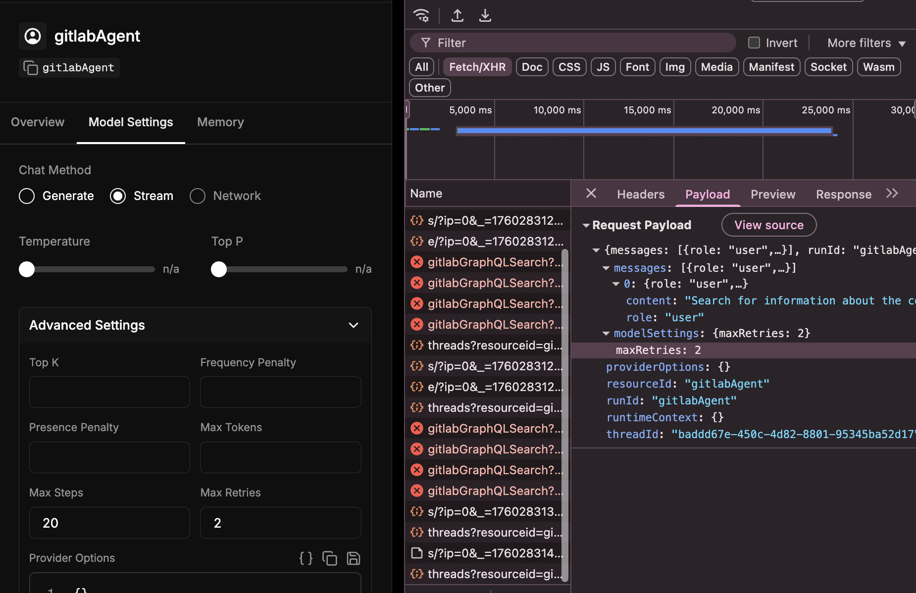
Task: Click the Max Steps input field
Action: coord(109,523)
